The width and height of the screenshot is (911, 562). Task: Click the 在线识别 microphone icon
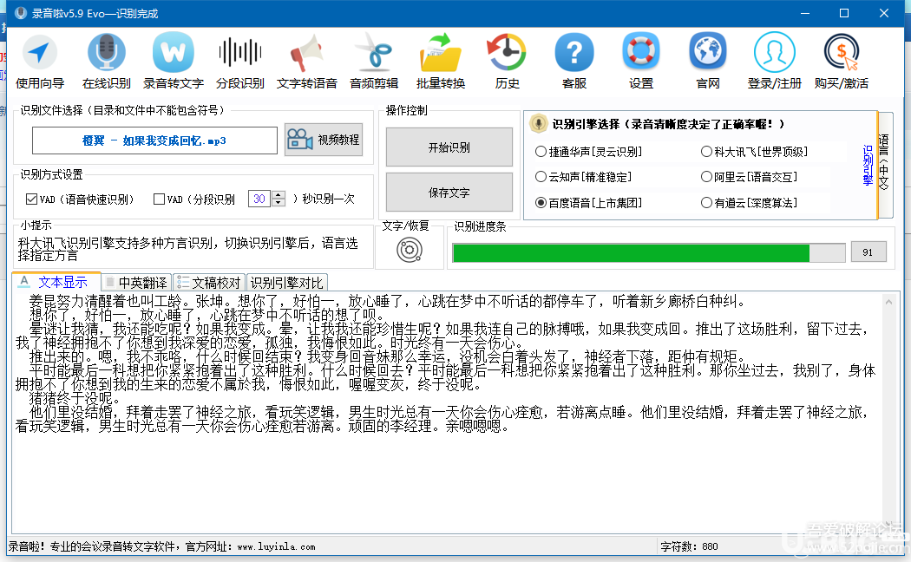(x=107, y=61)
